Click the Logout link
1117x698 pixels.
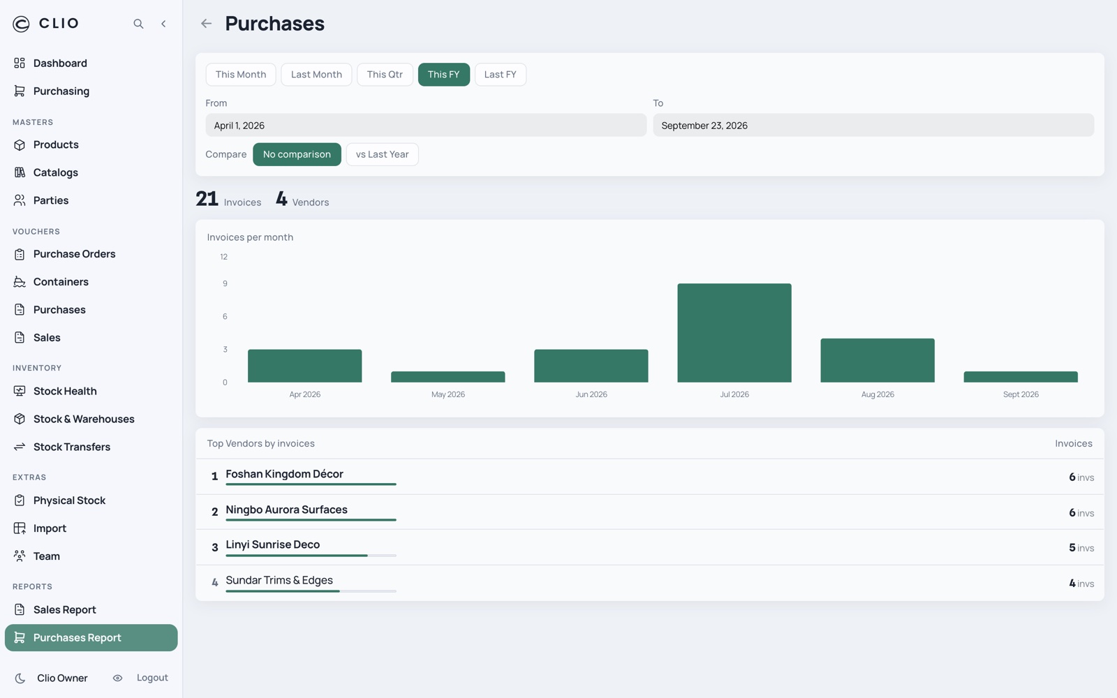[152, 678]
